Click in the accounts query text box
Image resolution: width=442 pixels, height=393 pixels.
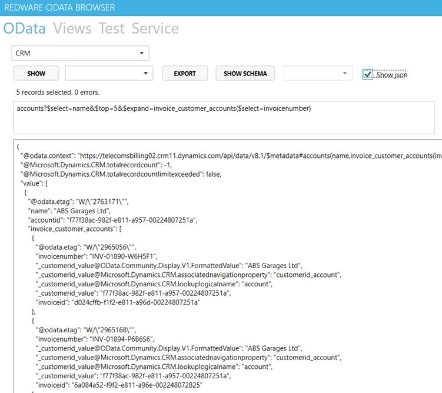(x=224, y=118)
